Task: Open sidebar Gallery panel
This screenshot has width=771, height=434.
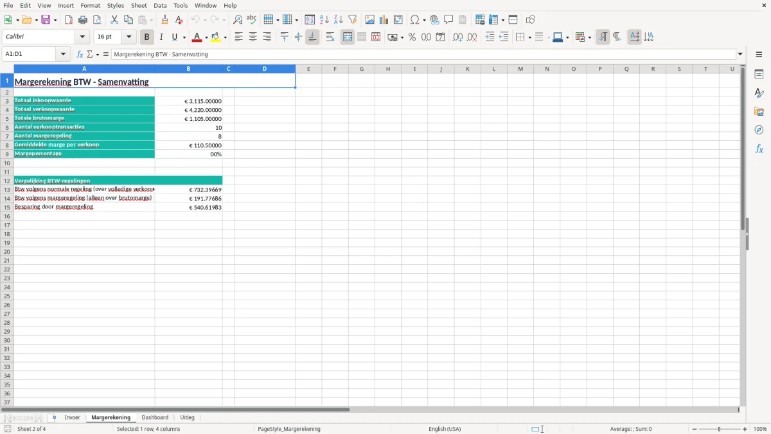Action: tap(759, 112)
